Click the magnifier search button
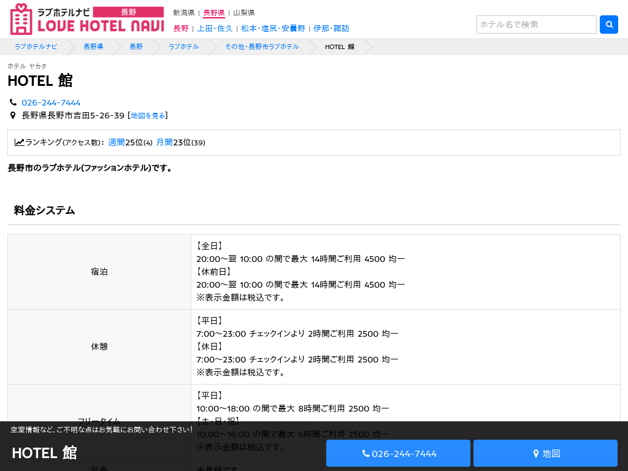The image size is (628, 471). 609,25
